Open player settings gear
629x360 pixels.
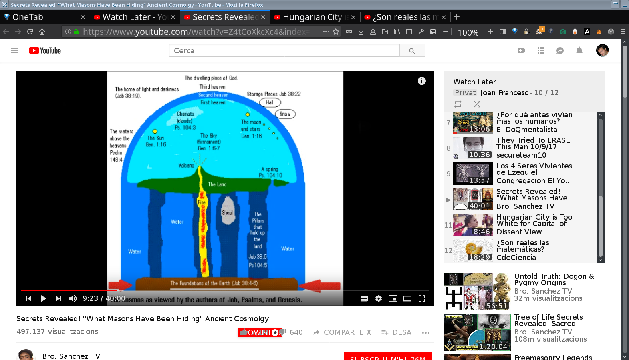point(379,298)
